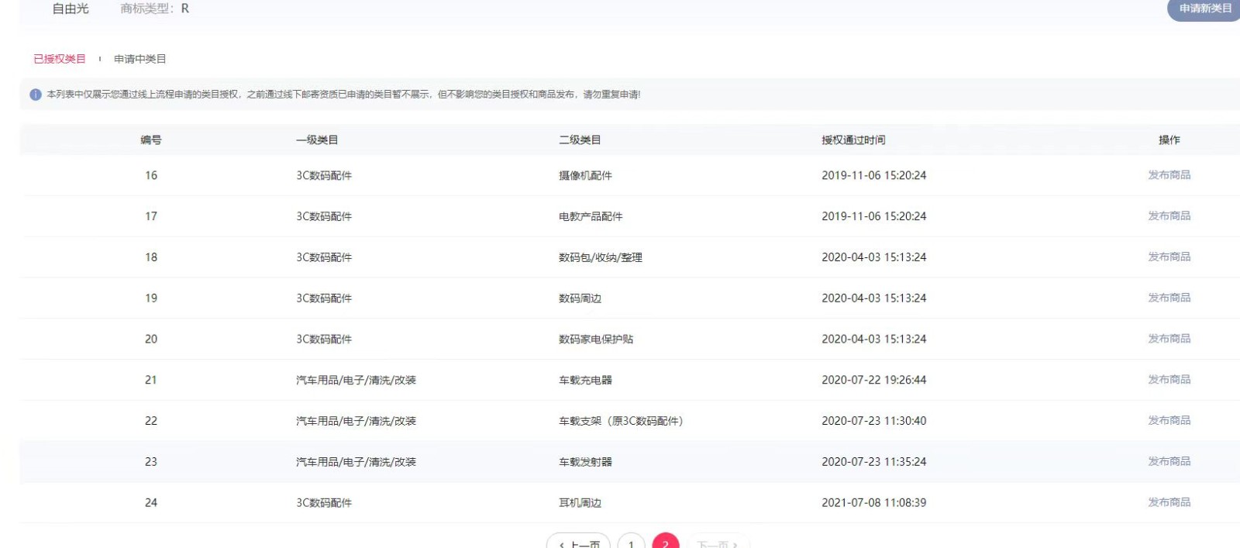Image resolution: width=1240 pixels, height=548 pixels.
Task: Select 数码周边 category cell
Action: tap(580, 298)
